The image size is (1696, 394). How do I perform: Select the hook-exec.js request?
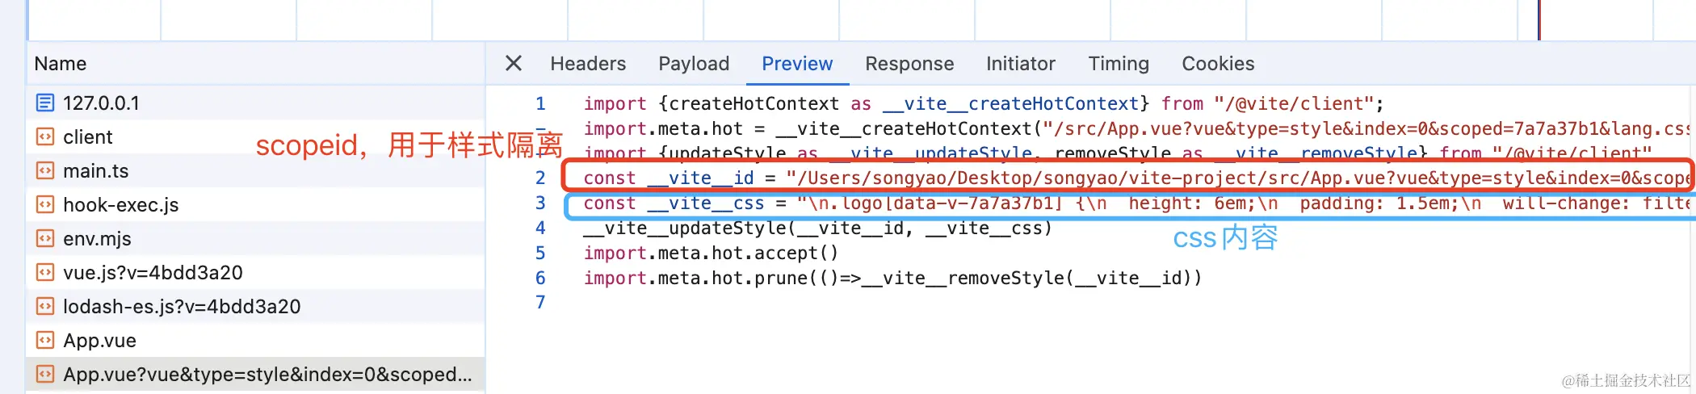[x=255, y=205]
